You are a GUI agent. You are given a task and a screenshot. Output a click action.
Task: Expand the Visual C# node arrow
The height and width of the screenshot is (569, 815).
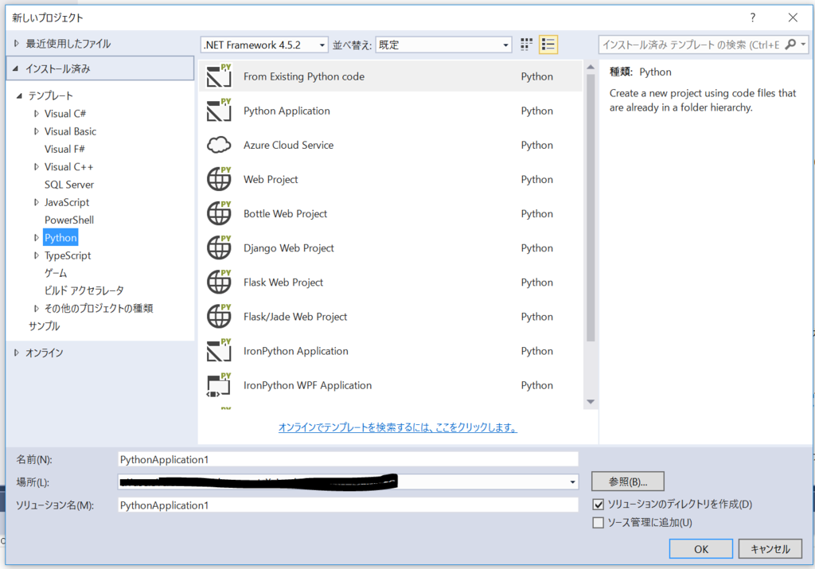(x=36, y=113)
